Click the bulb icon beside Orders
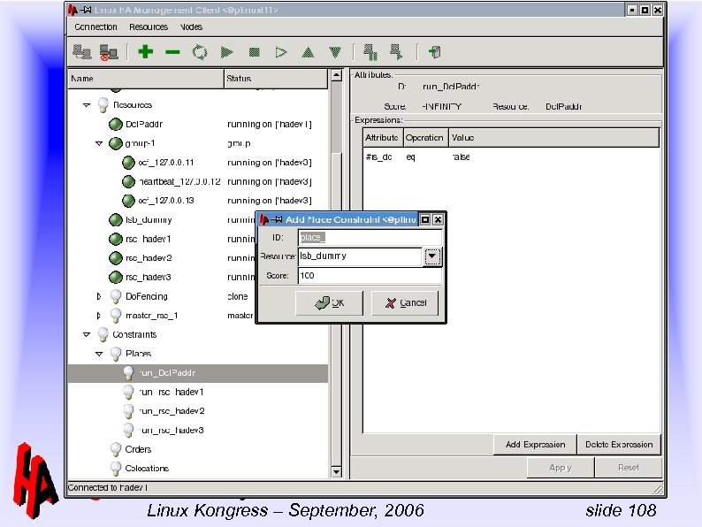The image size is (702, 527). tap(116, 449)
